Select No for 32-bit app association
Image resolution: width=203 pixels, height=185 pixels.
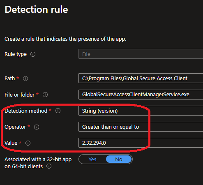[119, 159]
